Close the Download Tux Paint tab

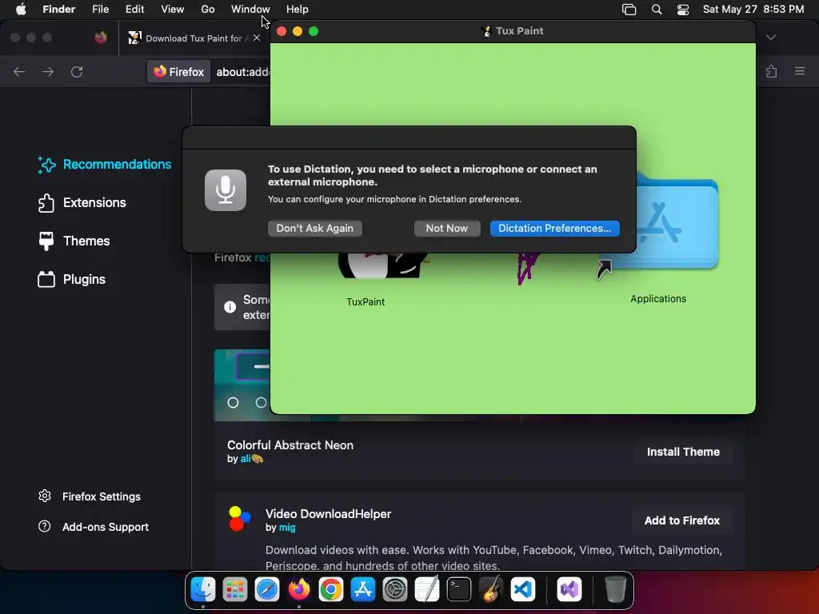point(257,38)
